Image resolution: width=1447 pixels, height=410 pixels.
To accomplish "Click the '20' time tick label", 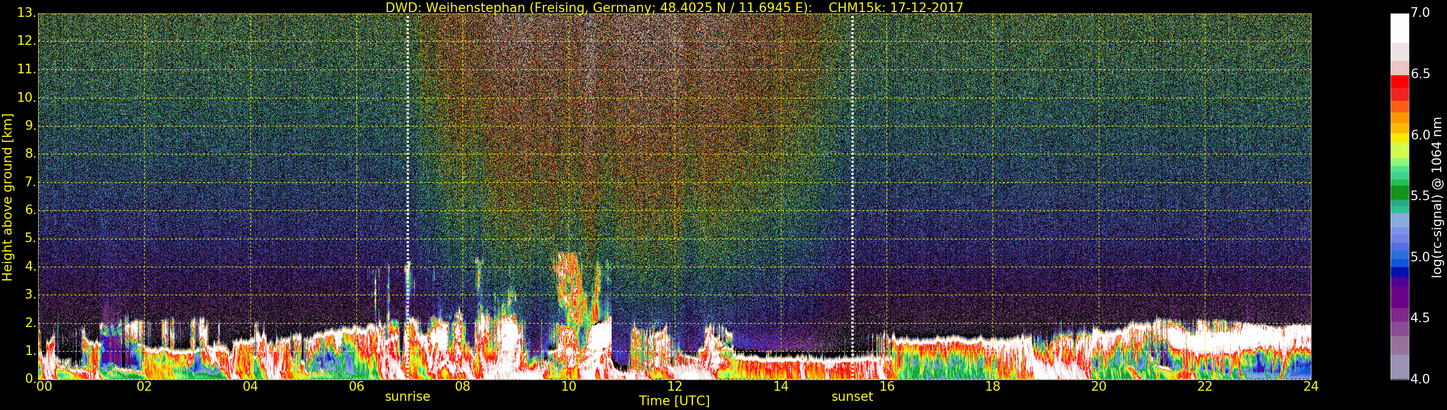I will (x=1099, y=386).
